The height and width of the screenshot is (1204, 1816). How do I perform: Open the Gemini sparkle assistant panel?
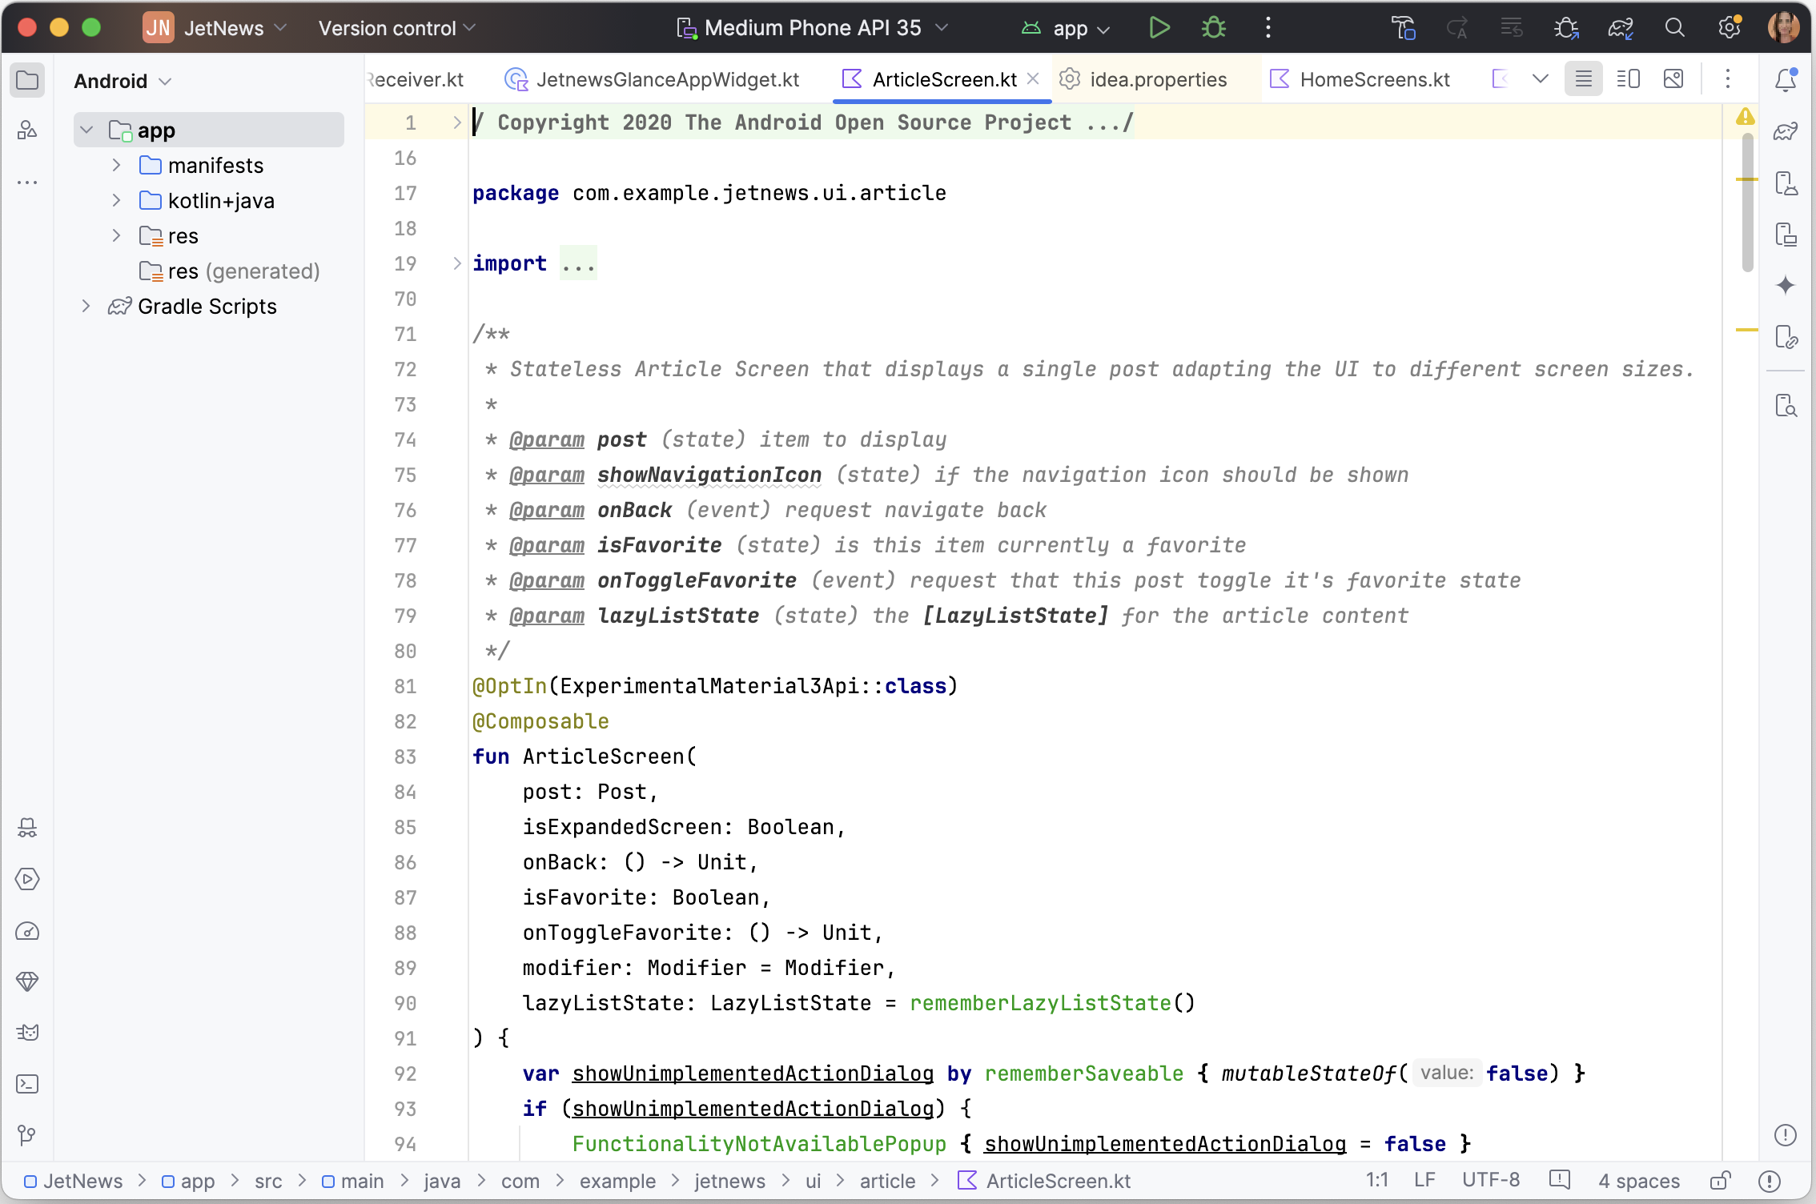coord(1786,286)
